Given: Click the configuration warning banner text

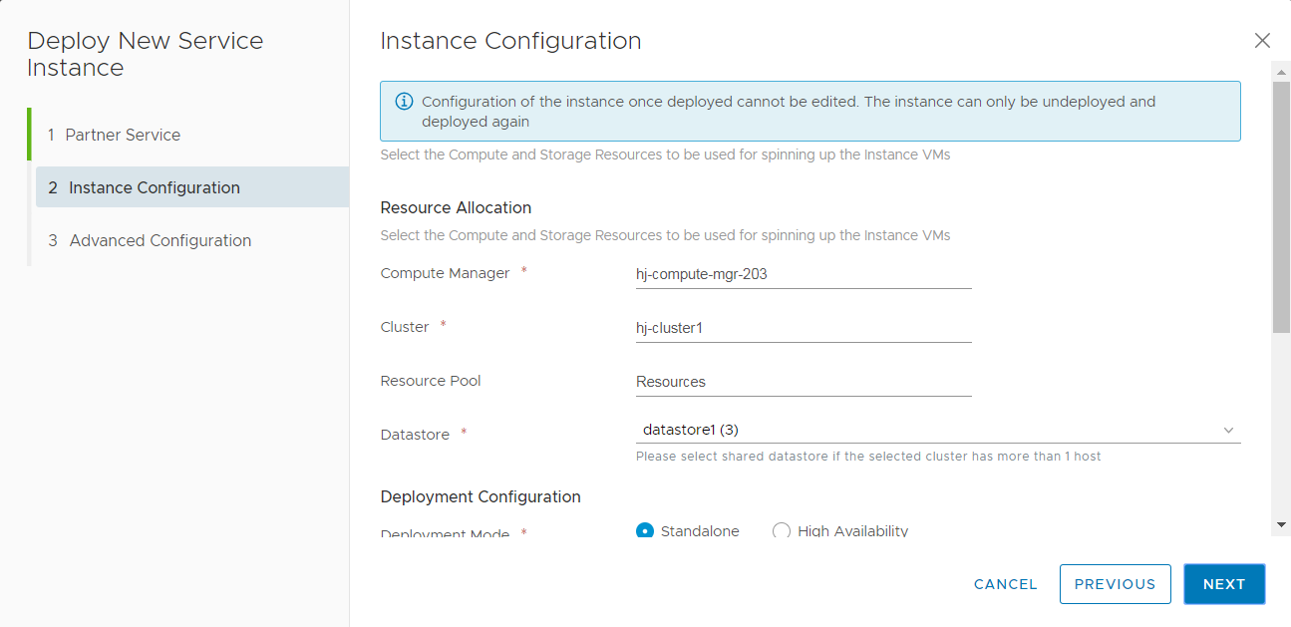Looking at the screenshot, I should coord(788,112).
